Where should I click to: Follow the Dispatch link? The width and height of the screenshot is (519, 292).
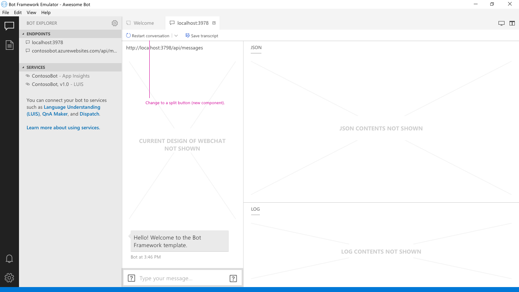89,114
